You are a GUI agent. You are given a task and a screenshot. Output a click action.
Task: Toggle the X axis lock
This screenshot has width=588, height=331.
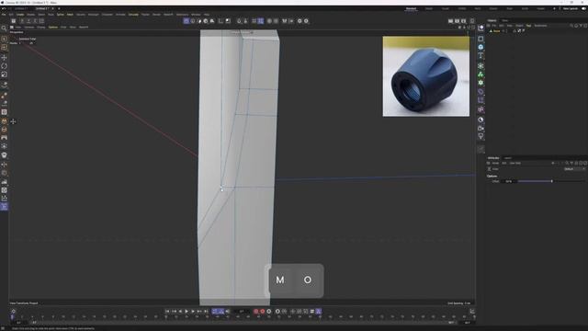pyautogui.click(x=22, y=21)
